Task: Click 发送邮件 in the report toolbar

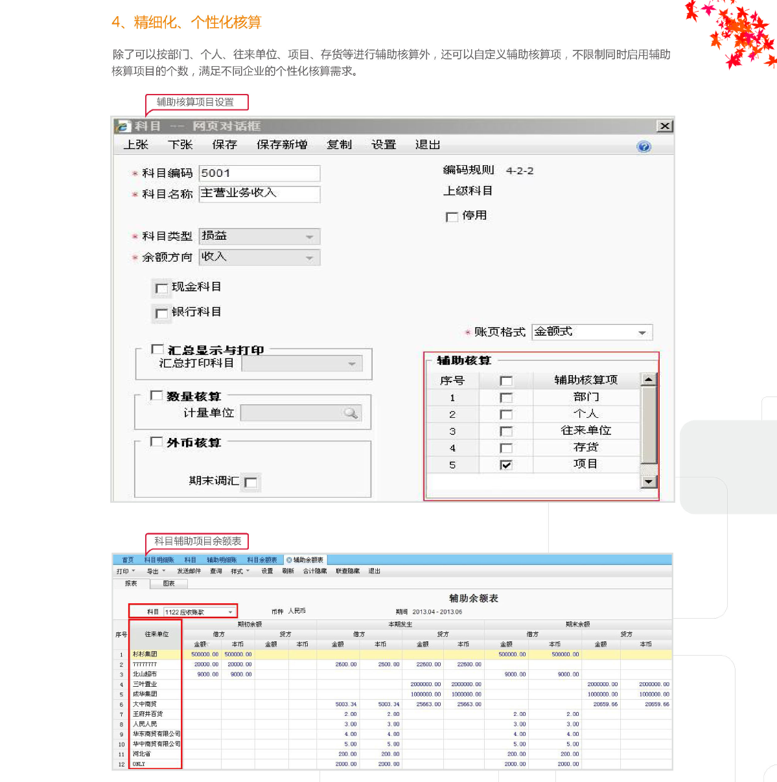Action: point(189,571)
